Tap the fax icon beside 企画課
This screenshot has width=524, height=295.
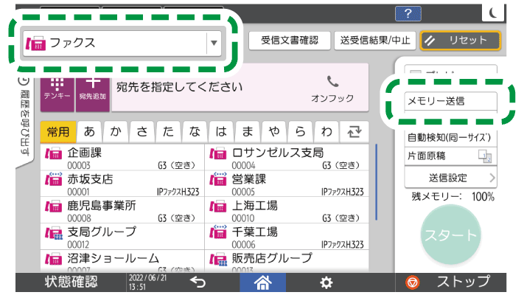54,153
